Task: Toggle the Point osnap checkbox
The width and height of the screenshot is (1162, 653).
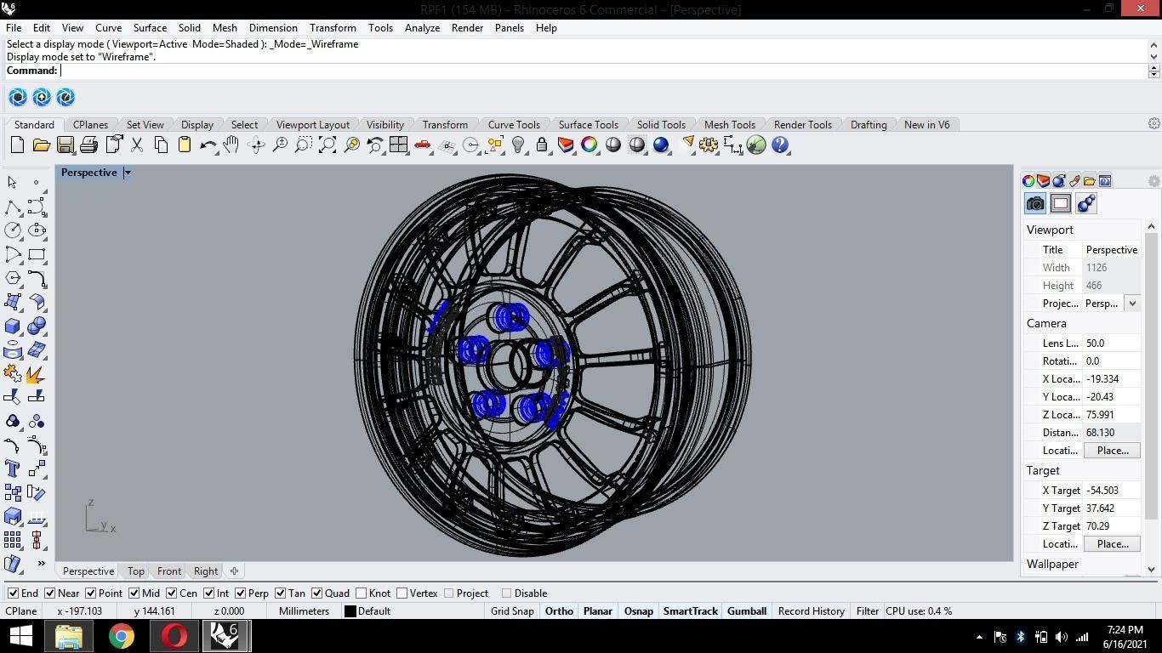Action: 90,593
